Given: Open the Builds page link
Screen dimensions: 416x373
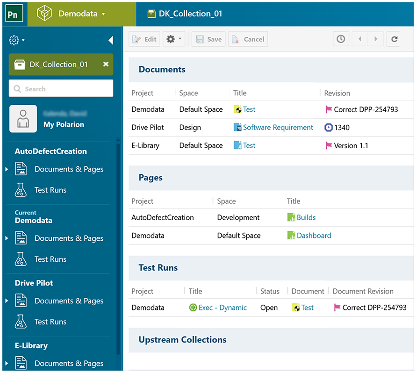Looking at the screenshot, I should pos(306,217).
